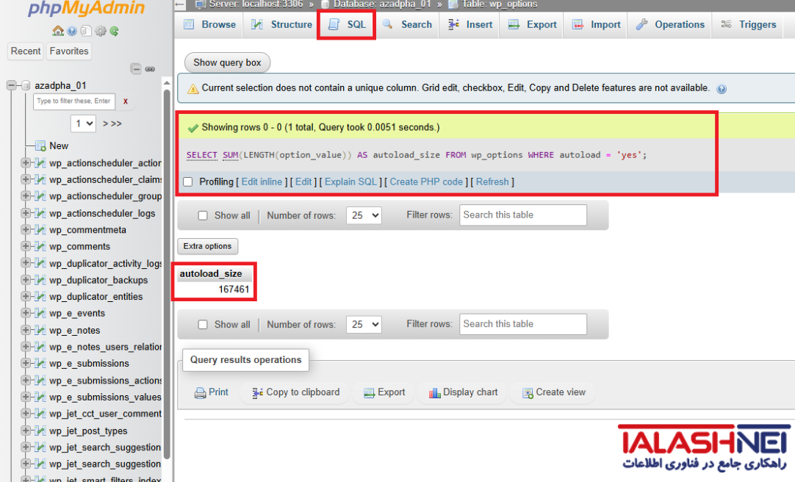Open the Triggers tab
Screen dimensions: 795x482
(x=749, y=24)
